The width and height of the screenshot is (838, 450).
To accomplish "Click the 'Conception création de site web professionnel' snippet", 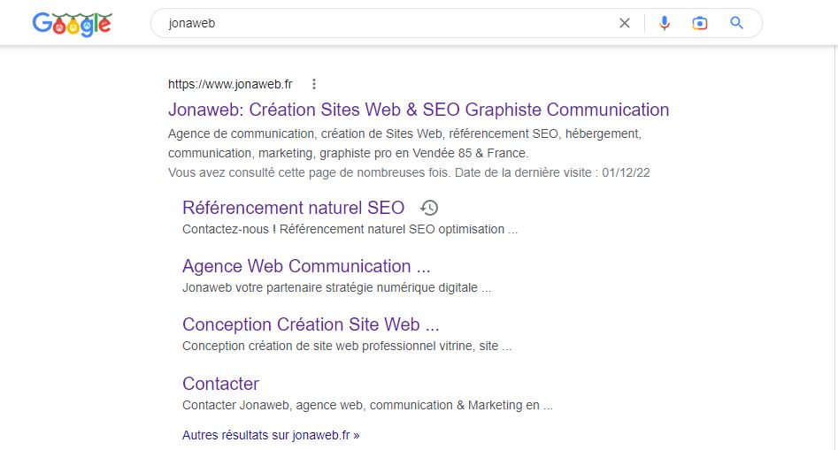I will (x=347, y=346).
